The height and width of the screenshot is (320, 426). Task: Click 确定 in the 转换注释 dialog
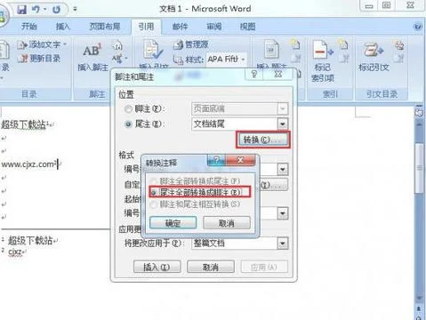coord(173,223)
